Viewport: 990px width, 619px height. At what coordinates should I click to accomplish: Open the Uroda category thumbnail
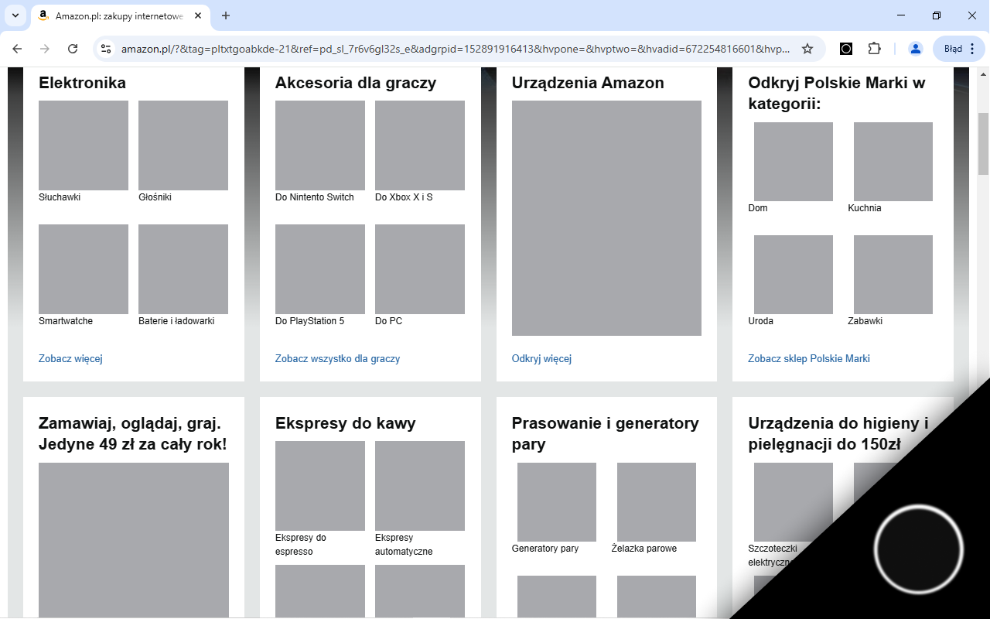(x=794, y=275)
